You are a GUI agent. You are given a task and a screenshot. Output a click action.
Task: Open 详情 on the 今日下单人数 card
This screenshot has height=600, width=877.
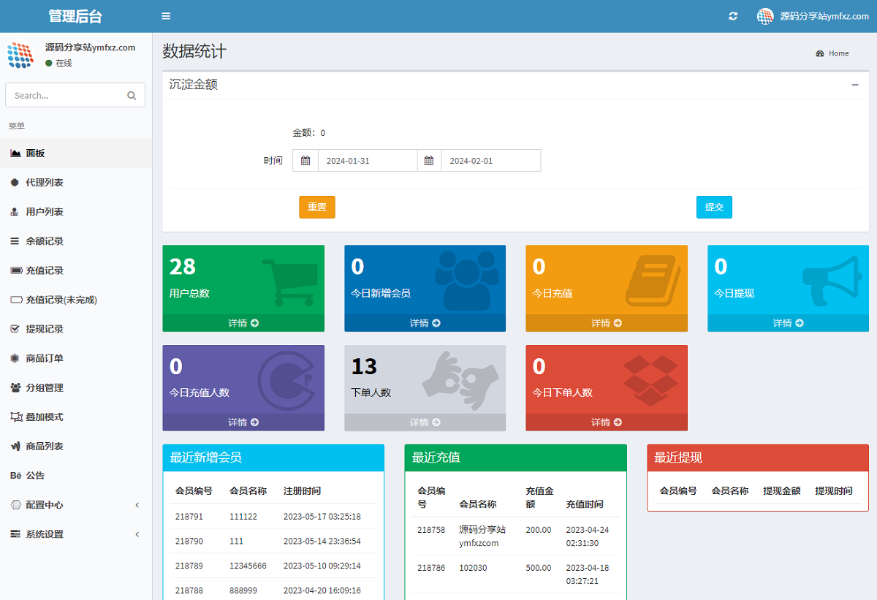[606, 422]
